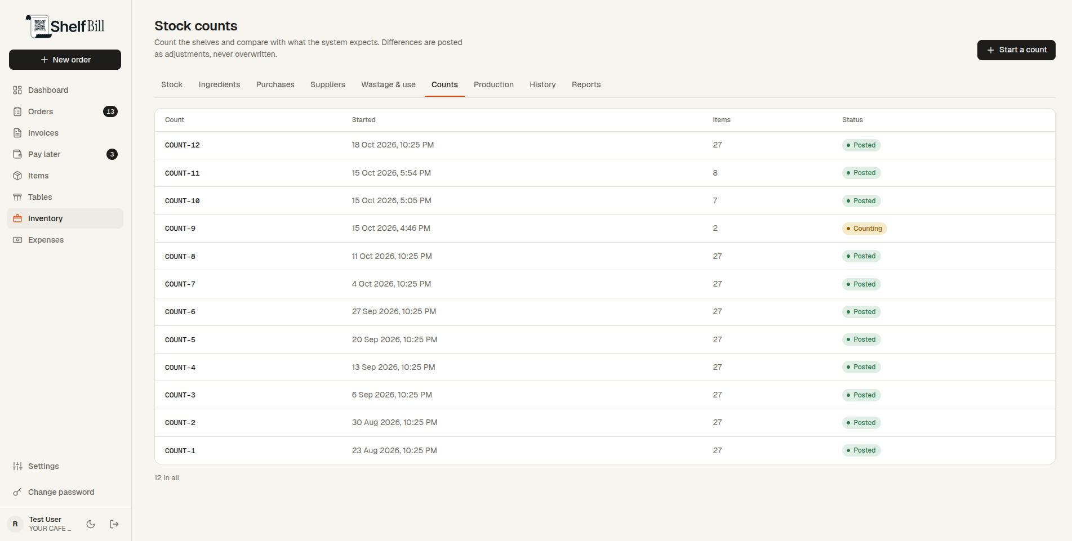Click date 30 Aug 2026, 10:25 PM
The image size is (1072, 541).
point(394,422)
